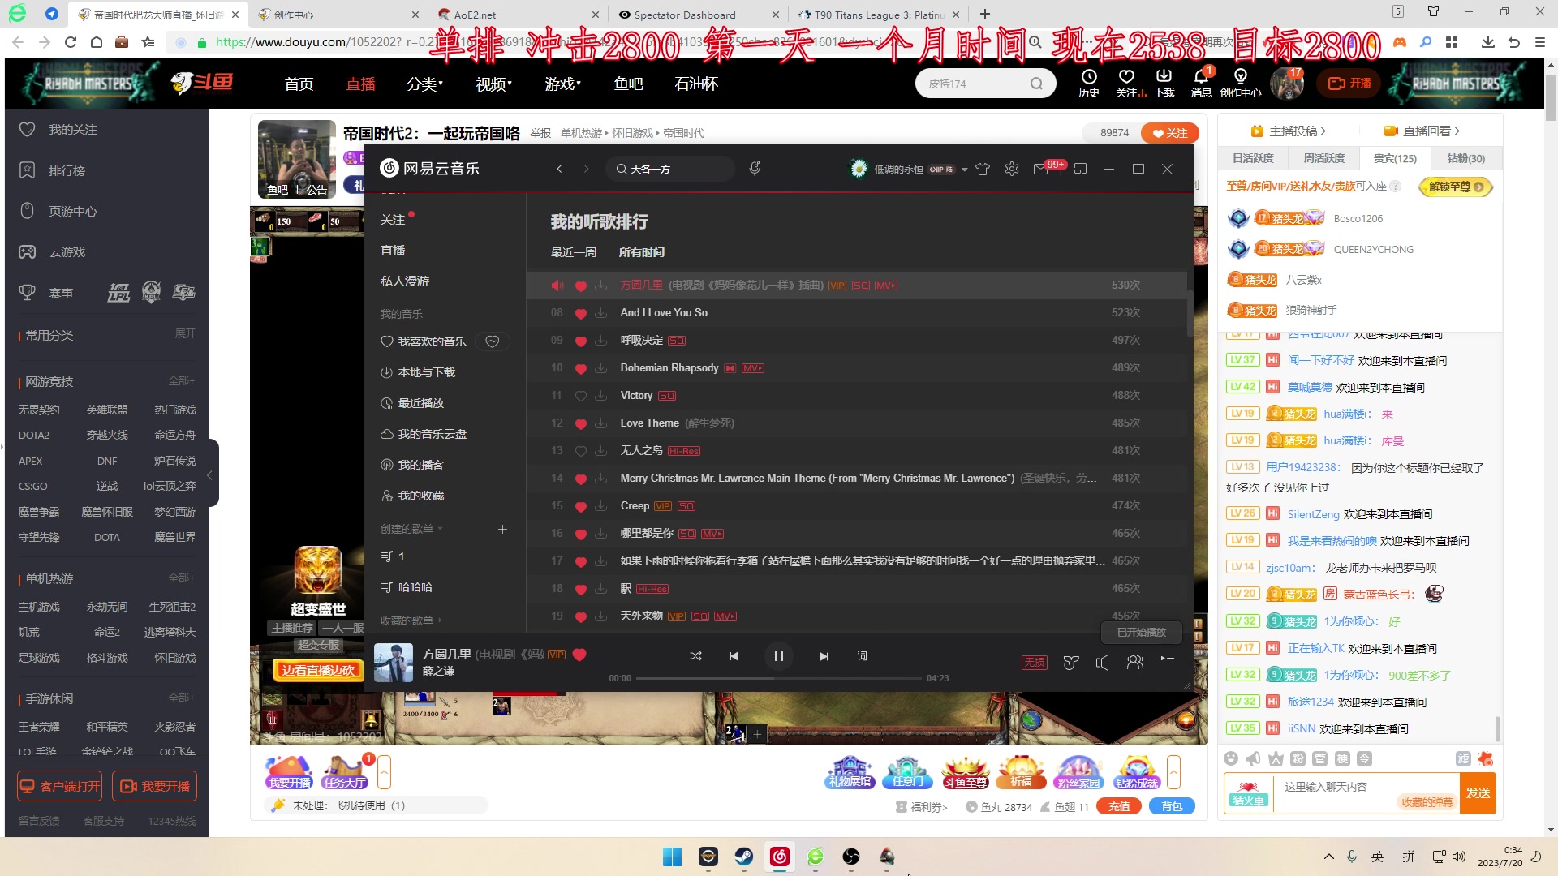Go back in NetEase Cloud Music
This screenshot has height=876, width=1558.
(x=559, y=169)
